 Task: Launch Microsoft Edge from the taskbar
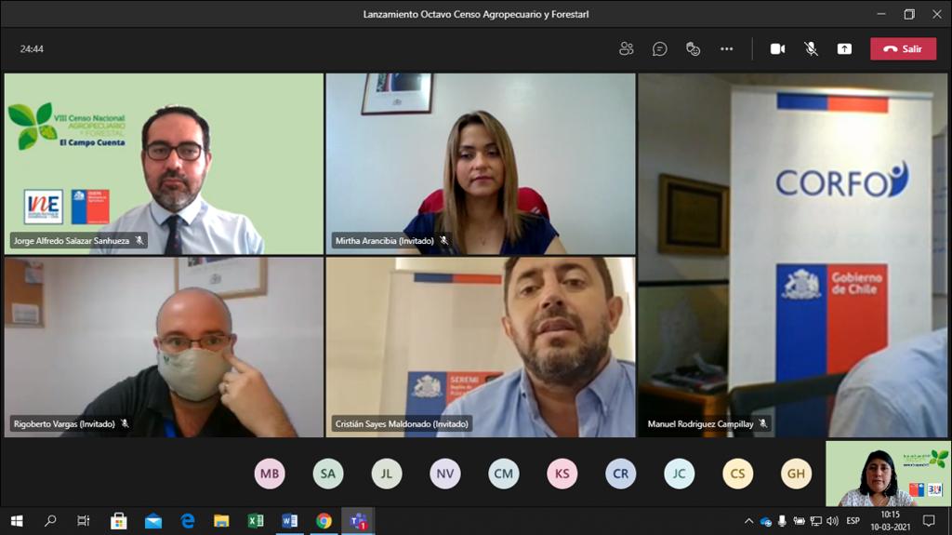(188, 521)
